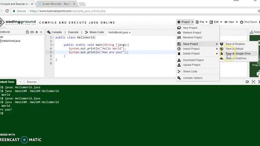Image resolution: width=260 pixels, height=146 pixels.
Task: Click the Save Project floppy icon
Action: pos(179,44)
